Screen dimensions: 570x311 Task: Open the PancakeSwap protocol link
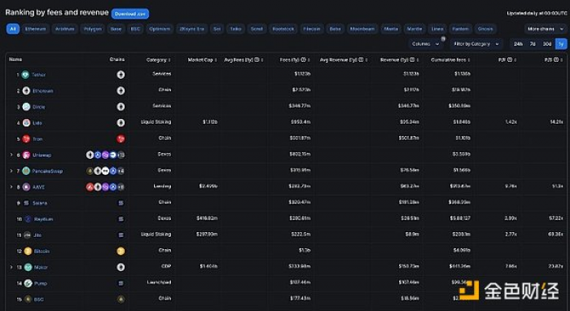[x=47, y=171]
